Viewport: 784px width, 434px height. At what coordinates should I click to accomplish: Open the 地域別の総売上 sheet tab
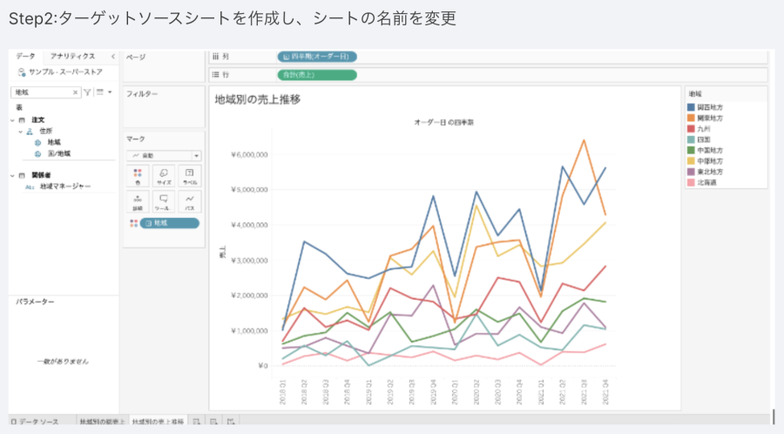point(101,422)
